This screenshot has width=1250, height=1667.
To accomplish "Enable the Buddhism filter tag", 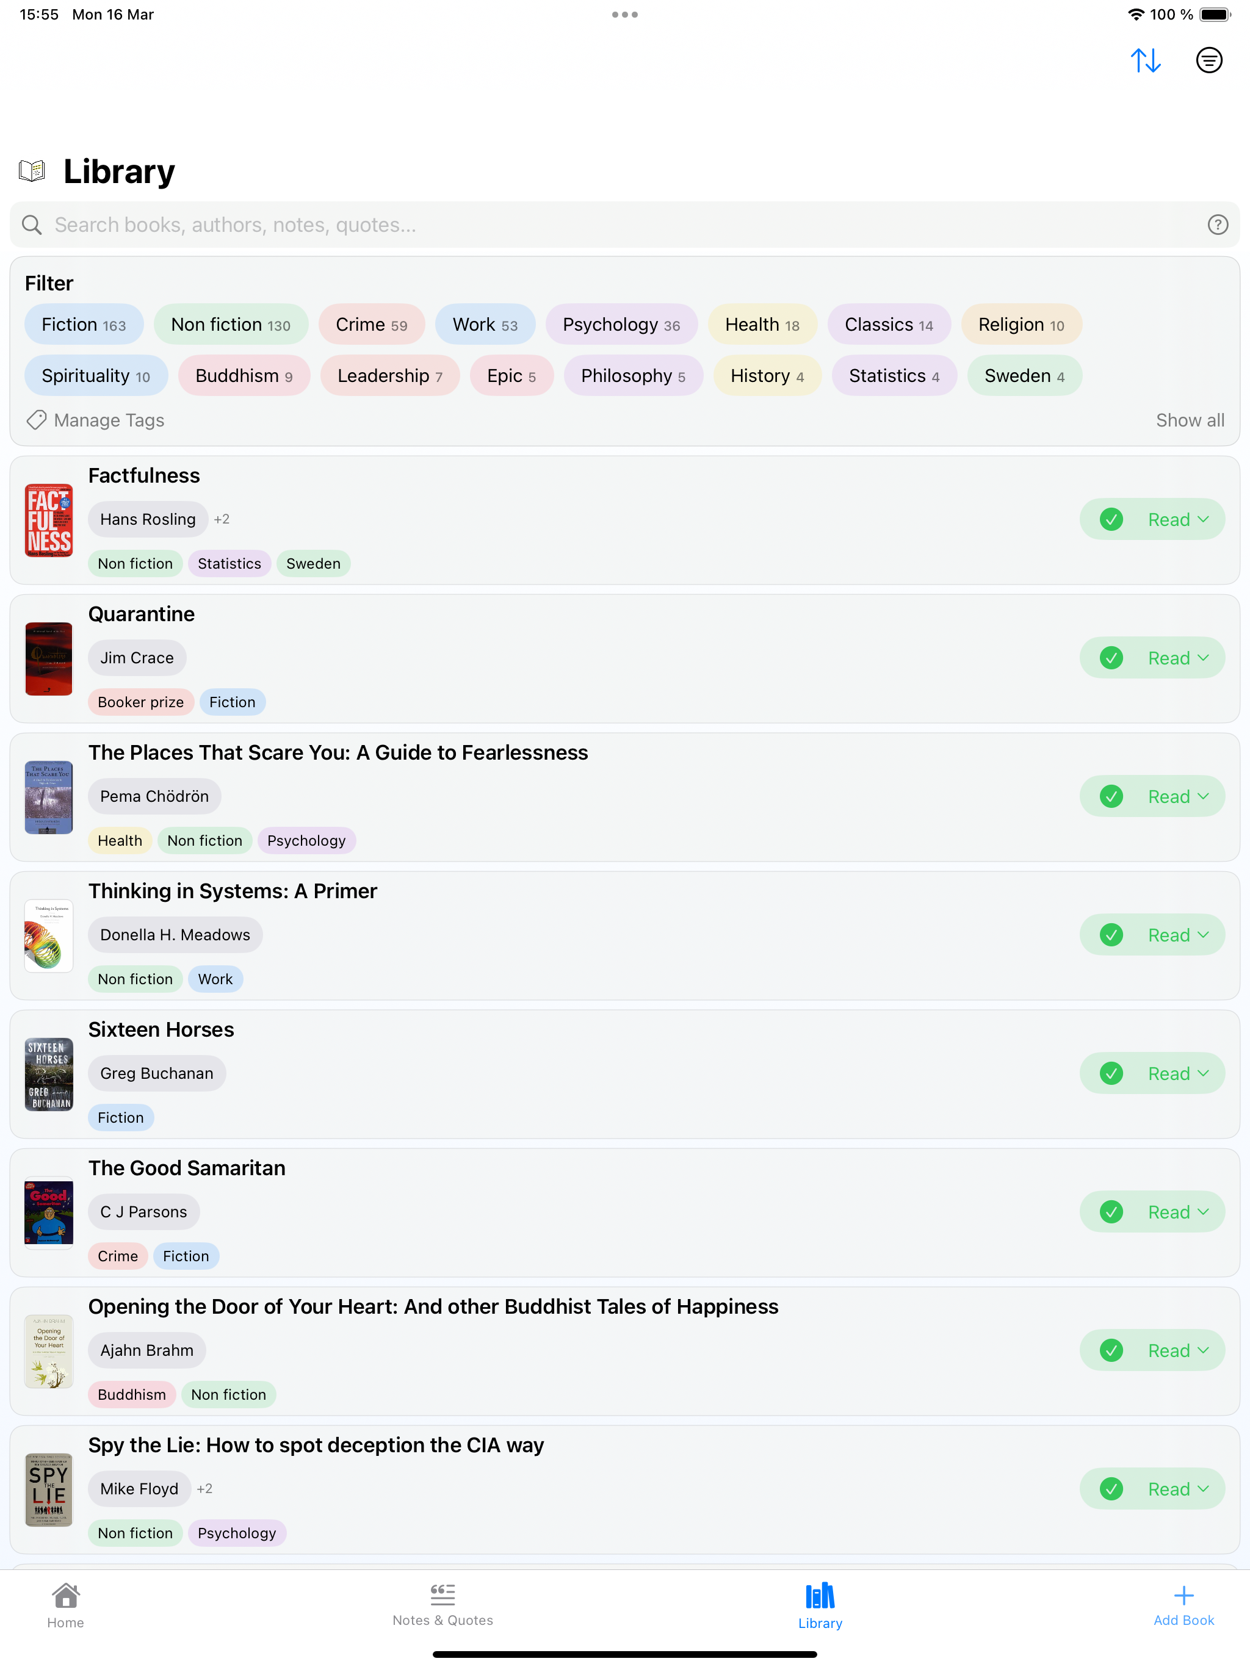I will (x=244, y=375).
